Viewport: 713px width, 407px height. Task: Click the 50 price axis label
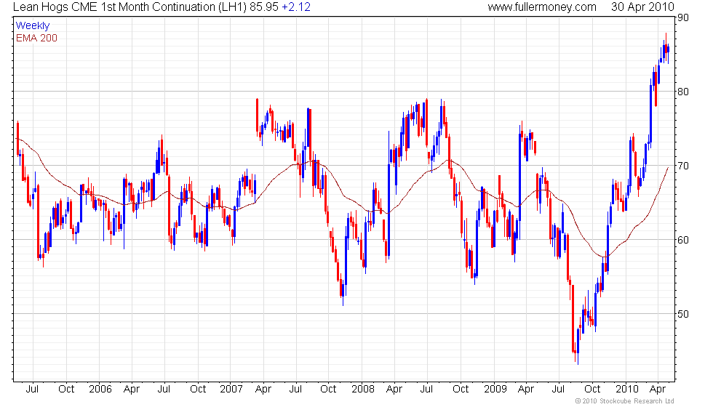point(683,314)
